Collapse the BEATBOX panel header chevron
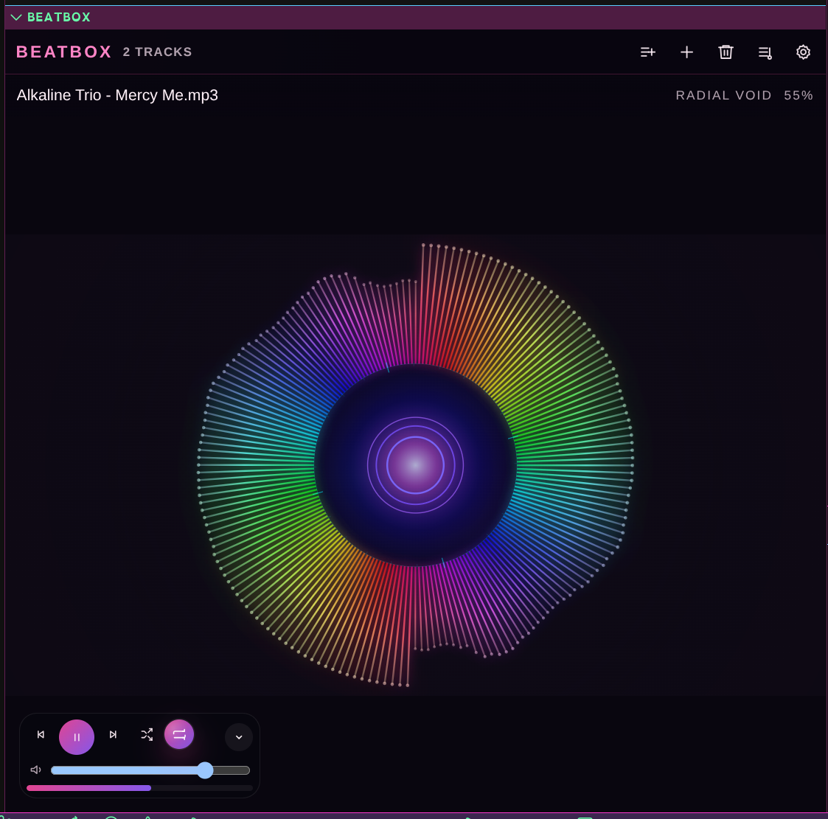828x819 pixels. 16,17
